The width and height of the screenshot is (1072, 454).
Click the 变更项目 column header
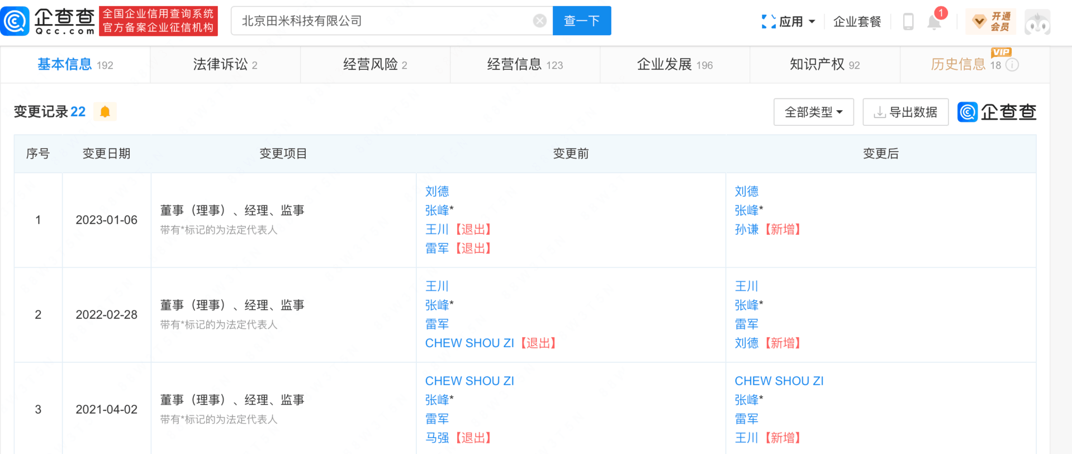tap(283, 153)
